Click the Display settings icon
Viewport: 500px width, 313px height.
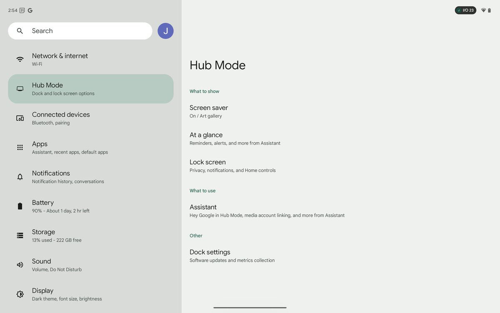point(20,294)
